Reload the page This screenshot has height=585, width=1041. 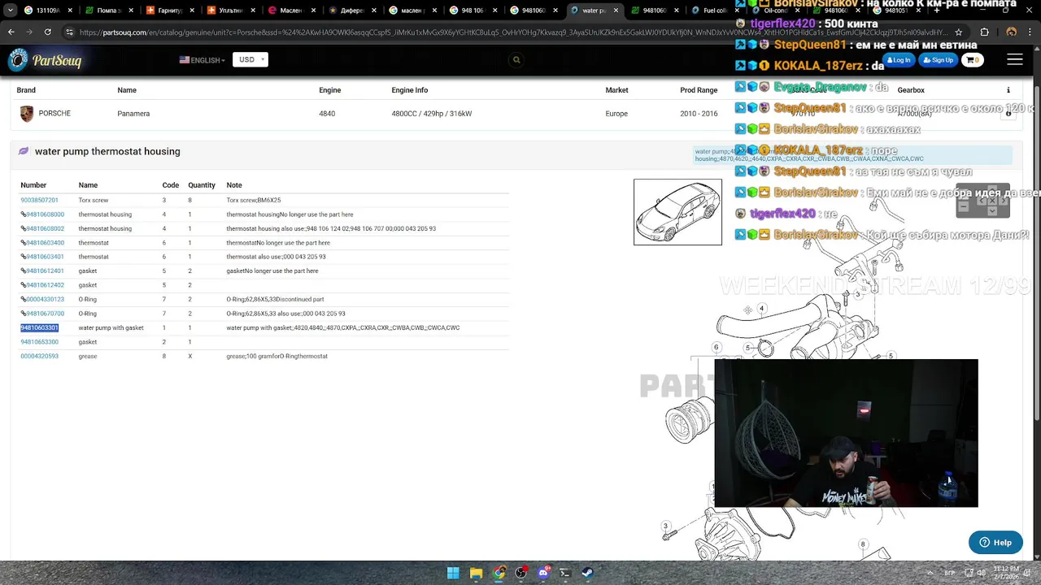tap(48, 32)
